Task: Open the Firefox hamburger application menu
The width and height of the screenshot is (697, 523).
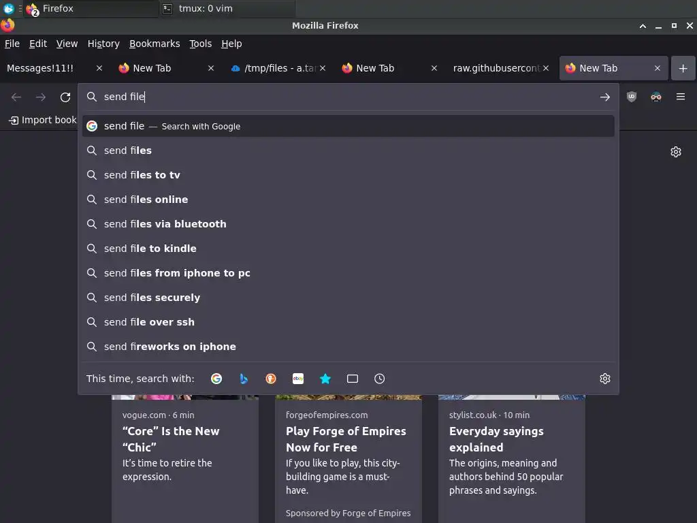Action: click(680, 97)
